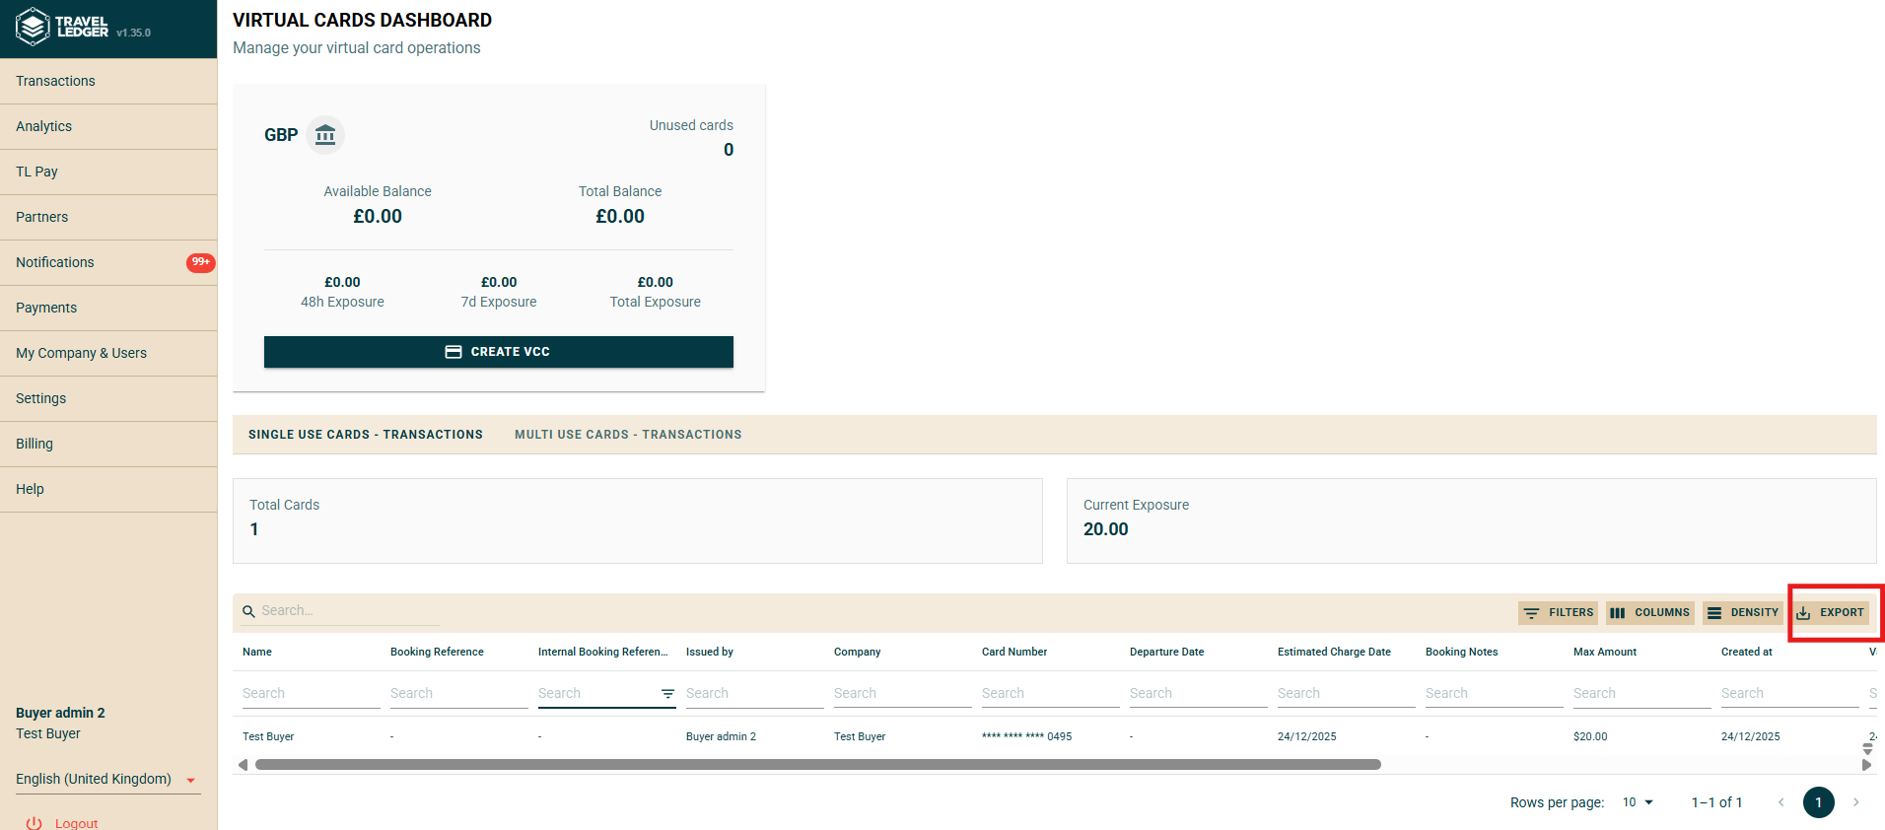The height and width of the screenshot is (830, 1885).
Task: Go to next page of results
Action: (1855, 802)
